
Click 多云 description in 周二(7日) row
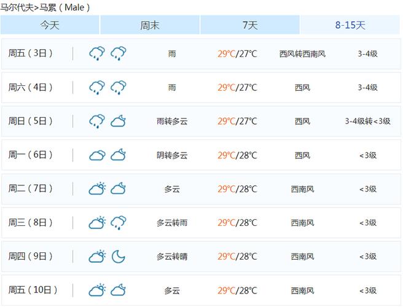coord(172,189)
